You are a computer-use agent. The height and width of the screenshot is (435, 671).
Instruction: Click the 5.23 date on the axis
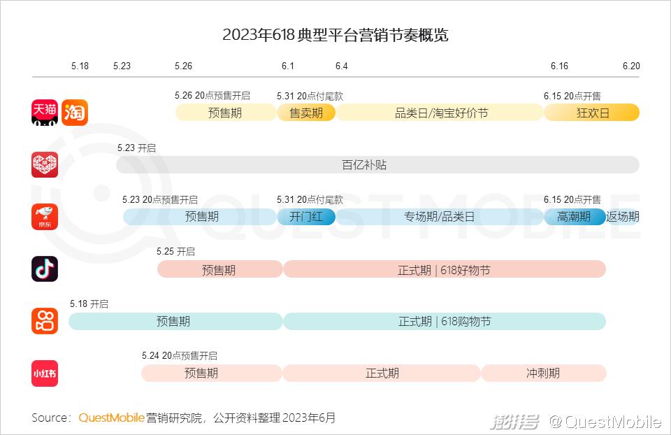pos(122,66)
